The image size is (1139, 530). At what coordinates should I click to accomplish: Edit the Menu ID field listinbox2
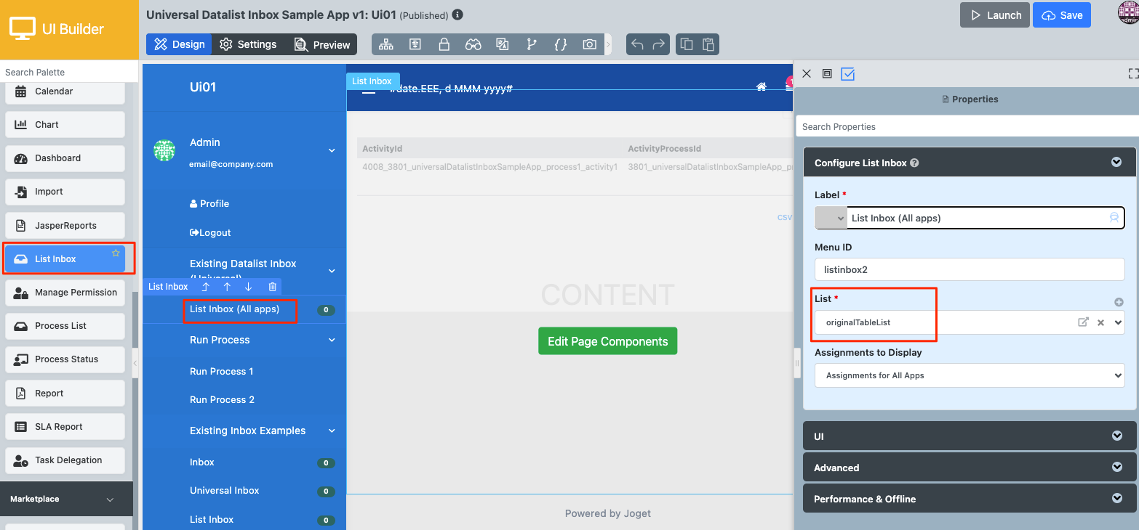pyautogui.click(x=970, y=269)
